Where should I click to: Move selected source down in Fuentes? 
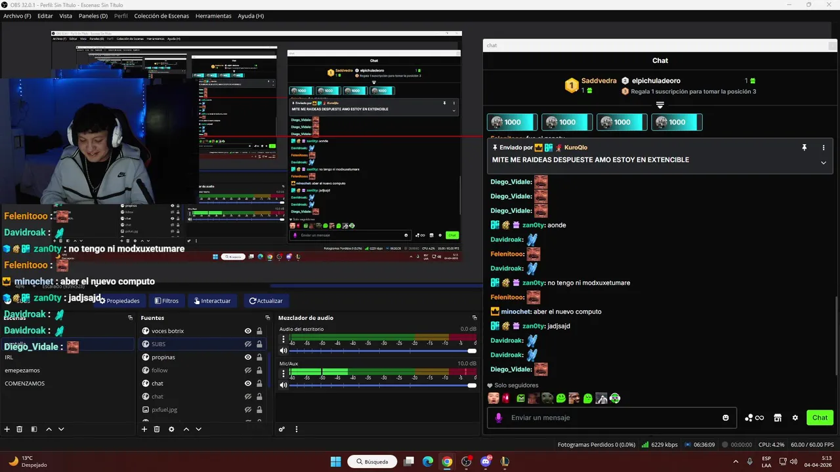coord(198,429)
